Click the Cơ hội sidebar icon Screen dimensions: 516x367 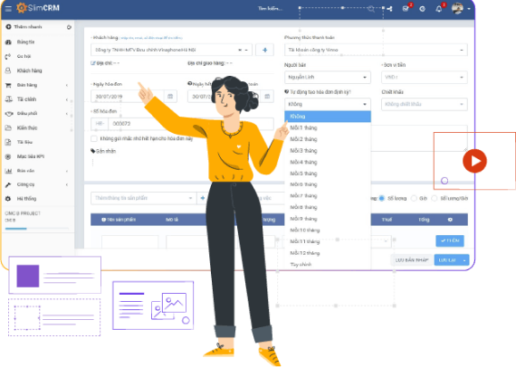point(8,56)
